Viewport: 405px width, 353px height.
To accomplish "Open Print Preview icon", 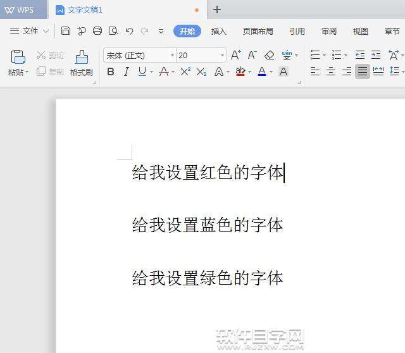I will 113,31.
